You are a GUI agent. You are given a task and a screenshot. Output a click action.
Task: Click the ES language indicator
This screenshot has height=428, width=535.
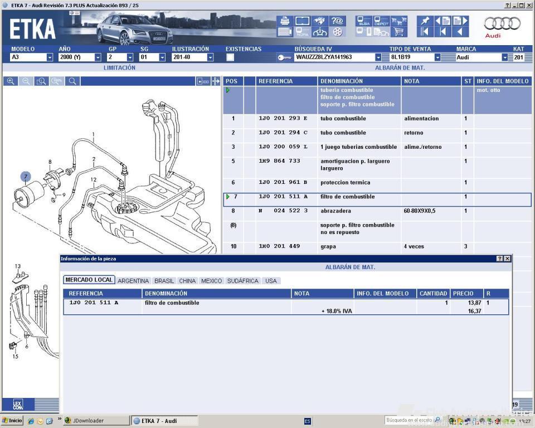(x=307, y=421)
